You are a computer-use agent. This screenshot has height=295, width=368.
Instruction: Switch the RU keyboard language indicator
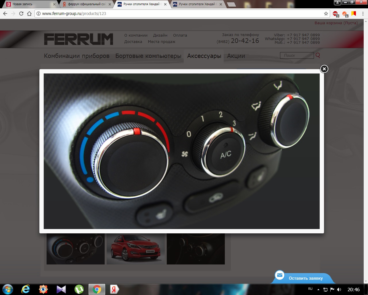pyautogui.click(x=310, y=289)
